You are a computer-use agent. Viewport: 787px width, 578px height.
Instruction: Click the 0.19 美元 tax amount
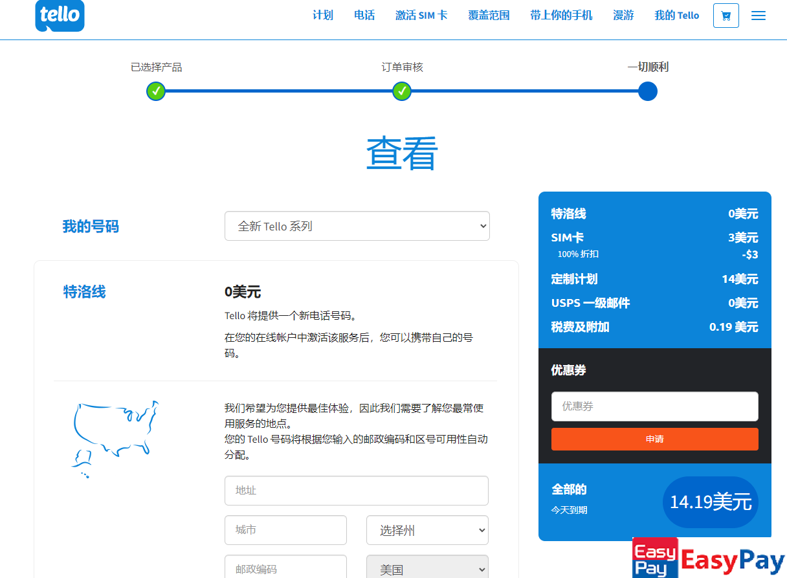[x=734, y=327]
